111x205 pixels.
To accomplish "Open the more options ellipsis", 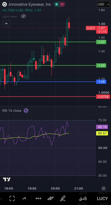I will (x=38, y=198).
